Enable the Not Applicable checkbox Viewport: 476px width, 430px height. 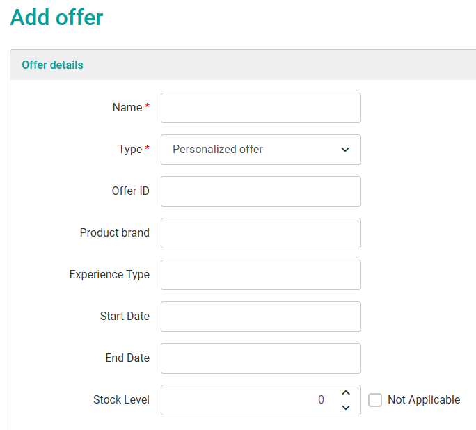[x=375, y=400]
